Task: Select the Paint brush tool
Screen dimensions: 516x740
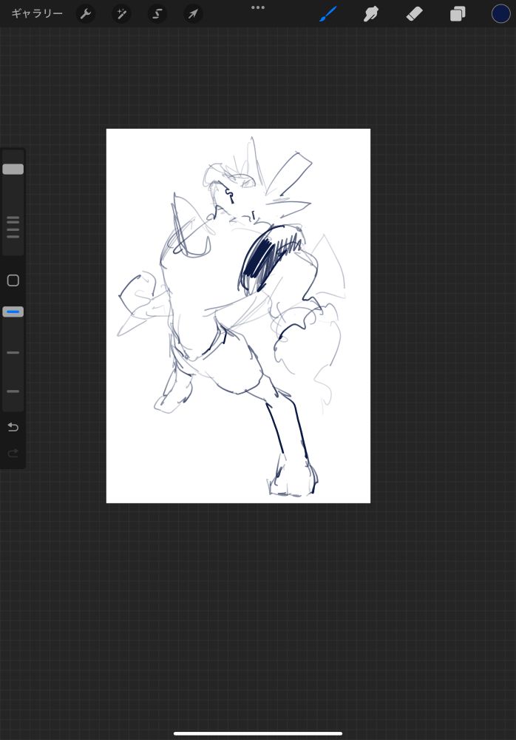Action: click(328, 13)
